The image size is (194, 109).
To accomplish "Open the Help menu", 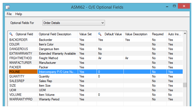I will [x=19, y=14].
